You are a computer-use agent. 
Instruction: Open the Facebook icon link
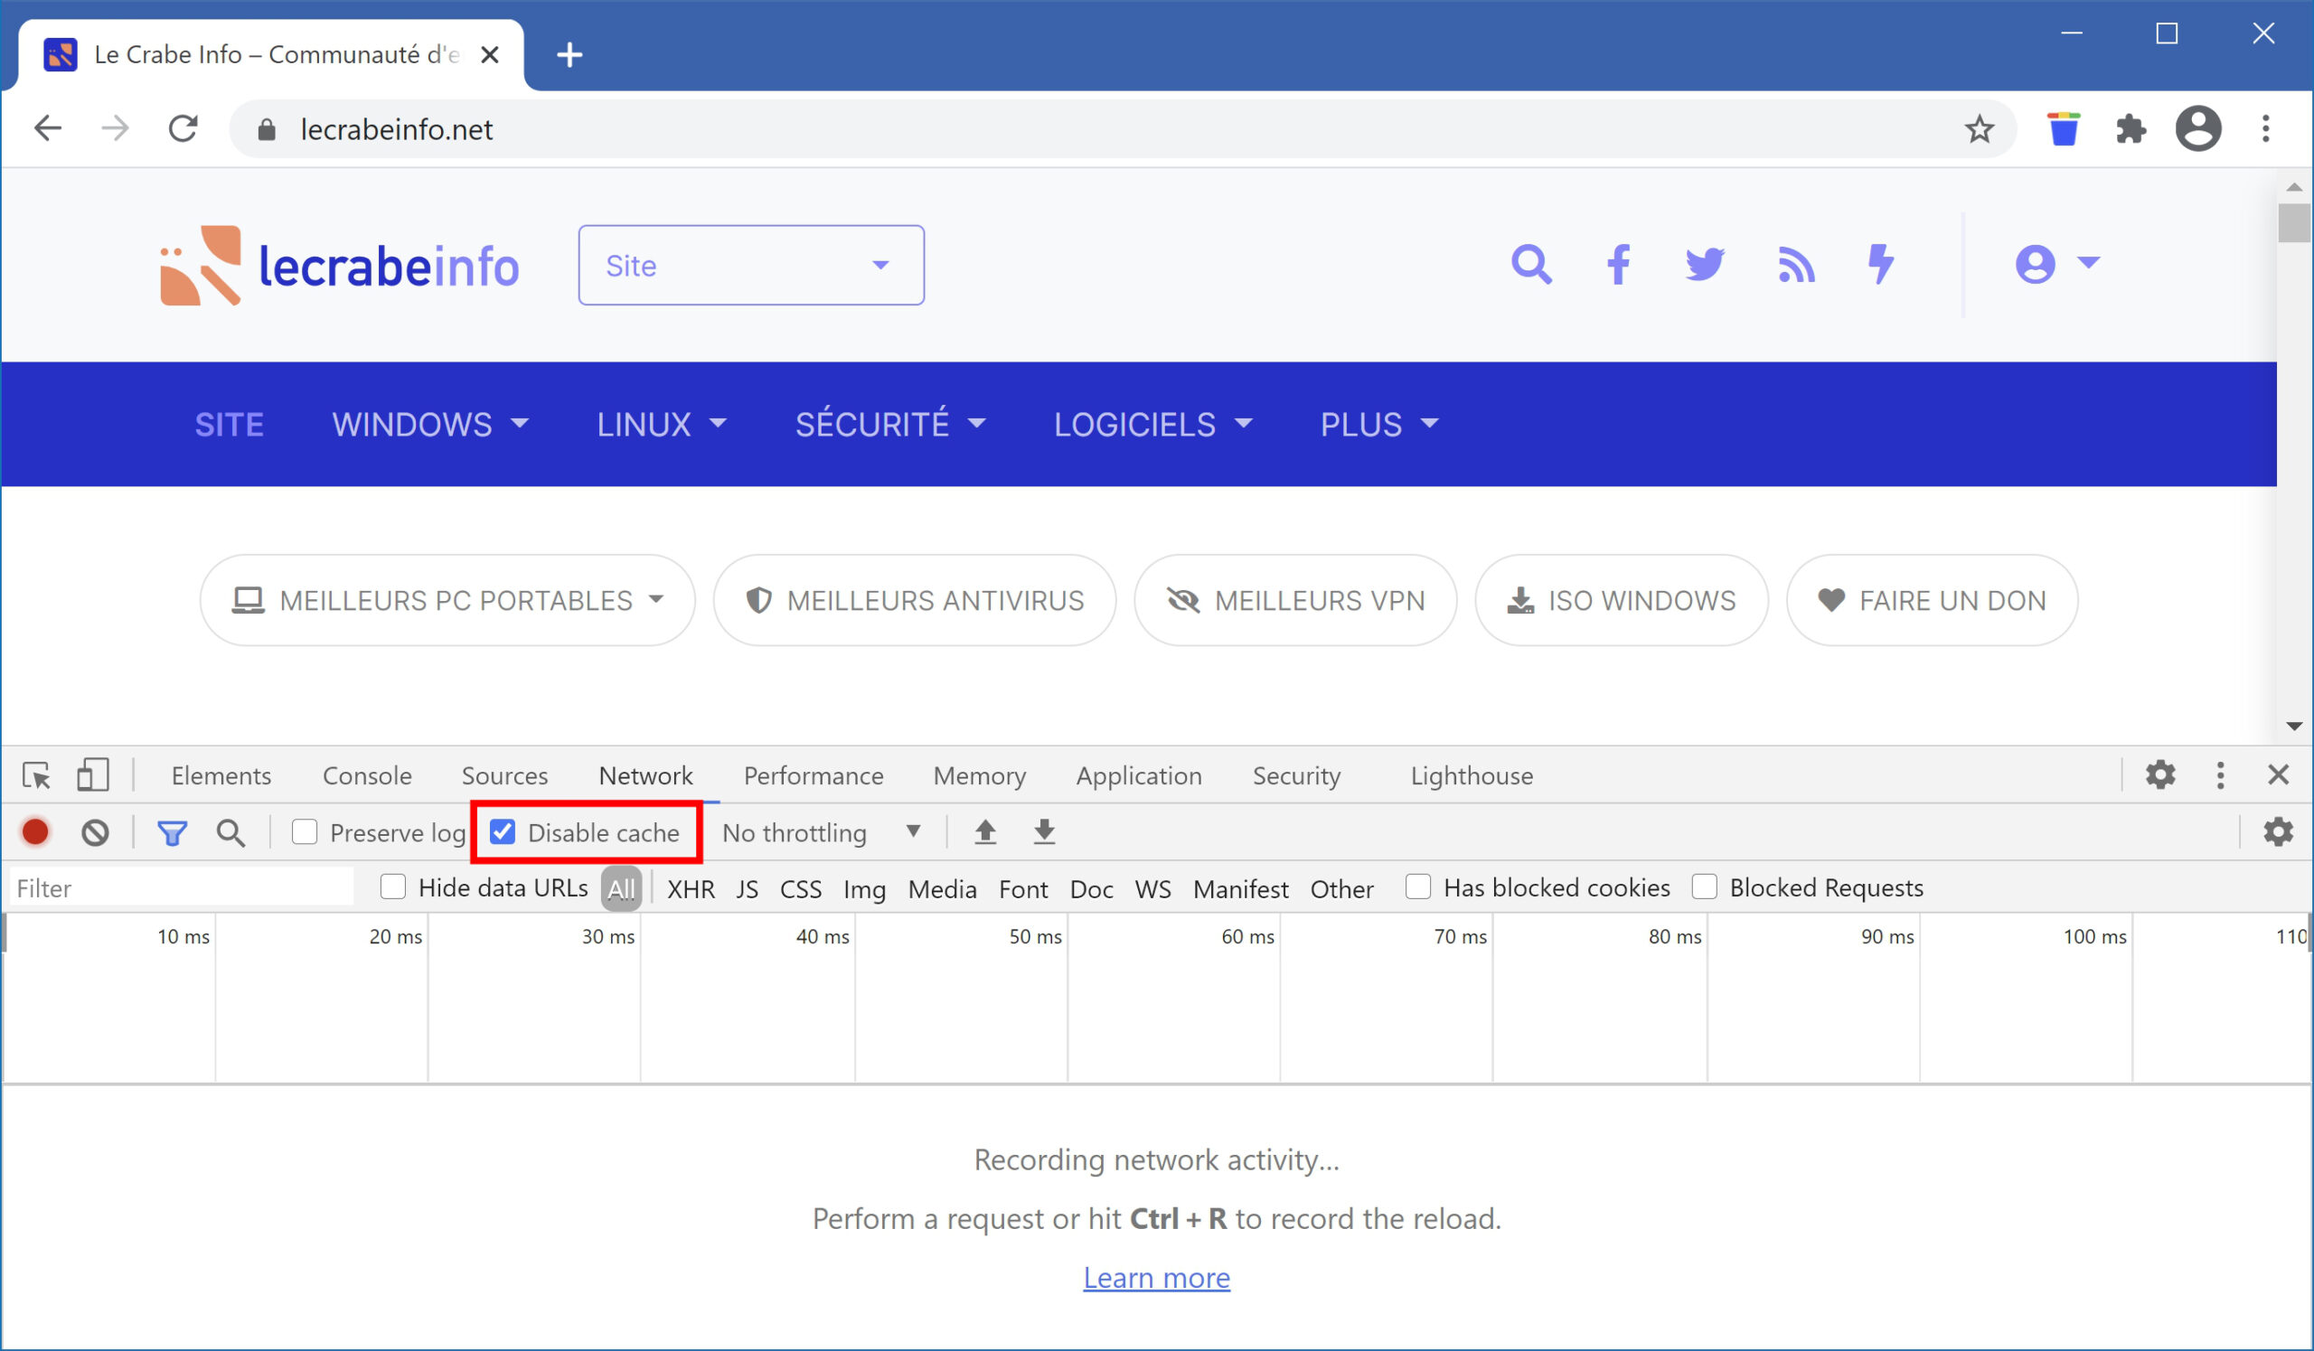[1618, 264]
